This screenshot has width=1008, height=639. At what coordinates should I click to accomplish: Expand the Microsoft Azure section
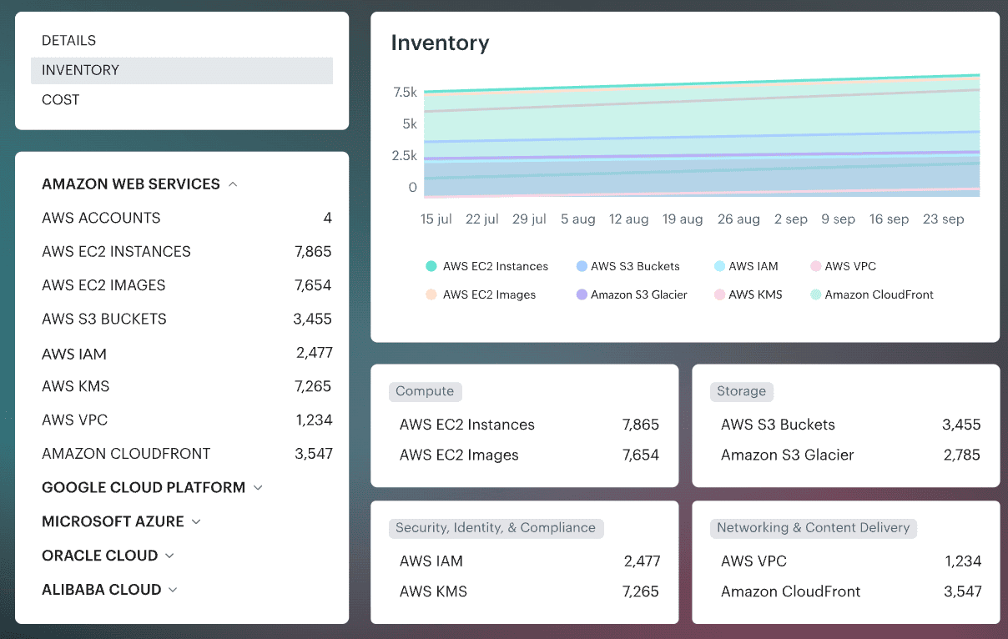point(122,521)
